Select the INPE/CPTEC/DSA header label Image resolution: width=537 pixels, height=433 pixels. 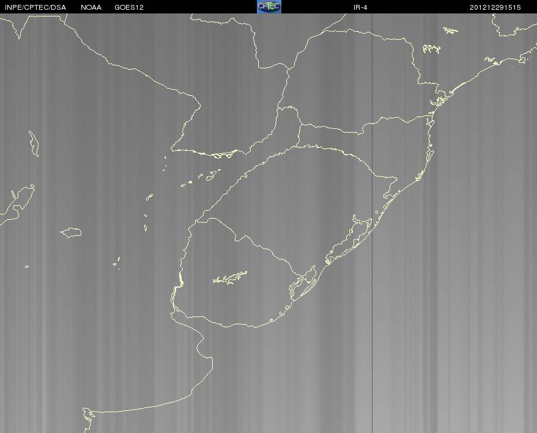coord(35,7)
